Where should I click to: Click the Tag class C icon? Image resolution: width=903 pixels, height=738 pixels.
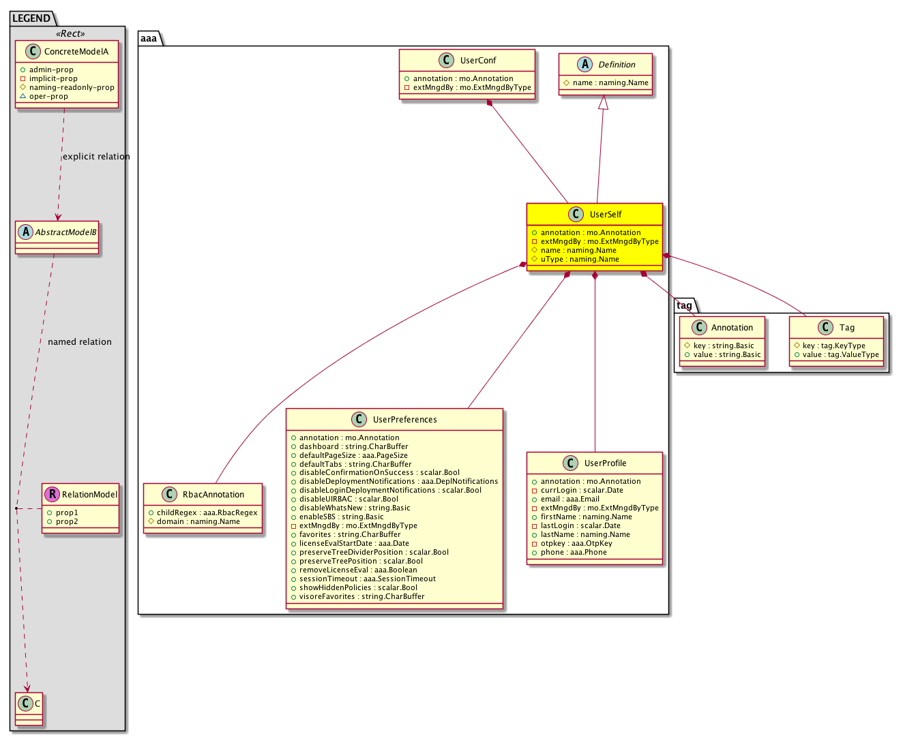(826, 328)
